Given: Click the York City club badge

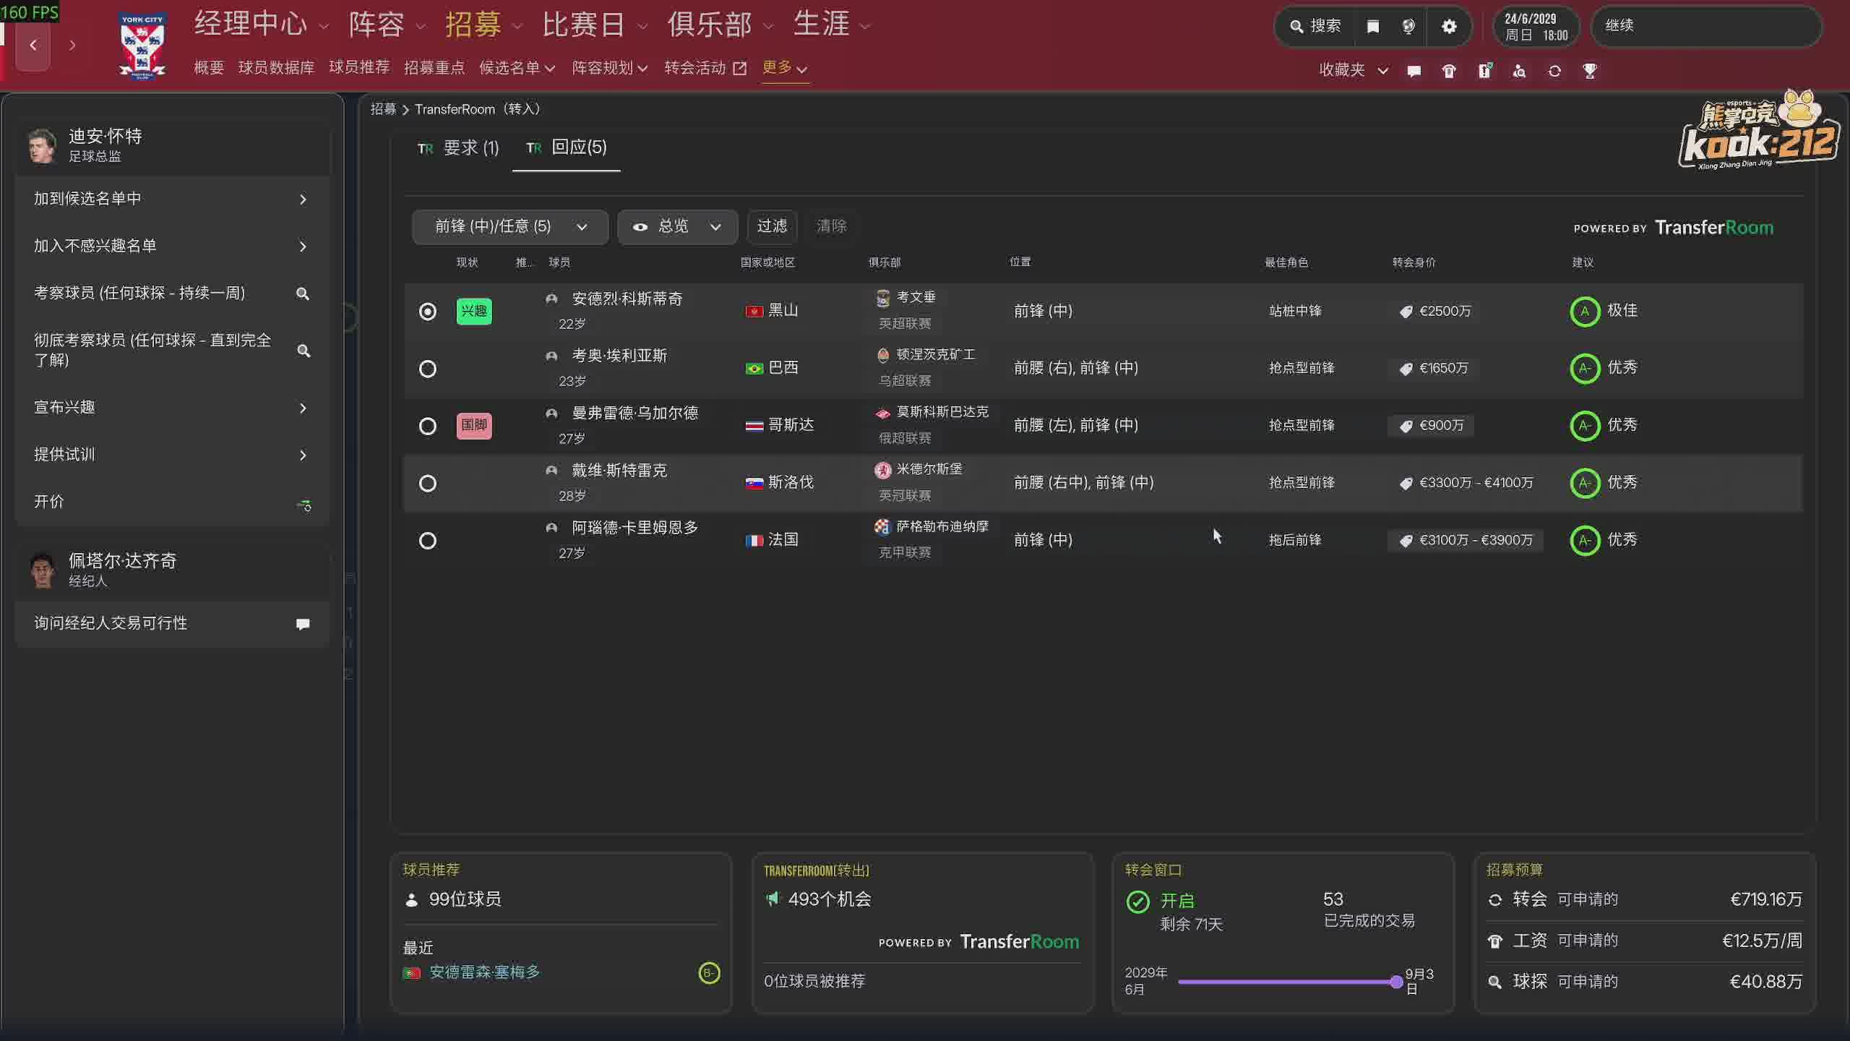Looking at the screenshot, I should click(142, 45).
